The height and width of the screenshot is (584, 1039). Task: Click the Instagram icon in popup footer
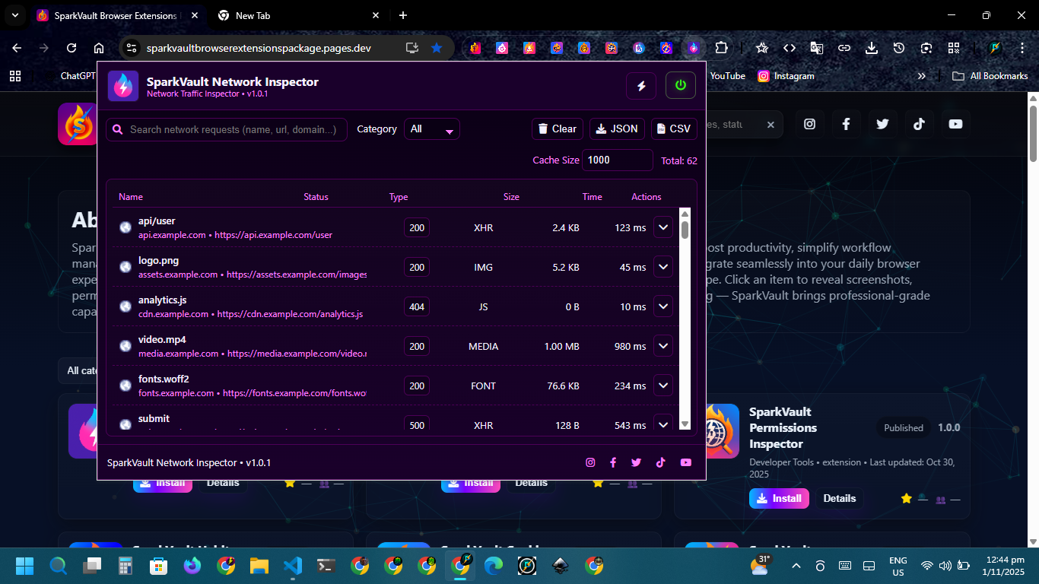coord(590,462)
